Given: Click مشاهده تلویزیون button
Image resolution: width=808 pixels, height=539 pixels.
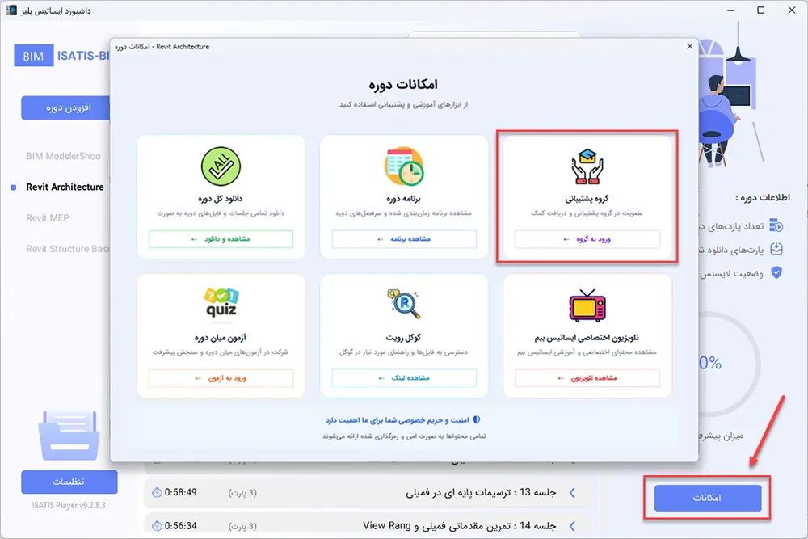Looking at the screenshot, I should click(x=587, y=378).
